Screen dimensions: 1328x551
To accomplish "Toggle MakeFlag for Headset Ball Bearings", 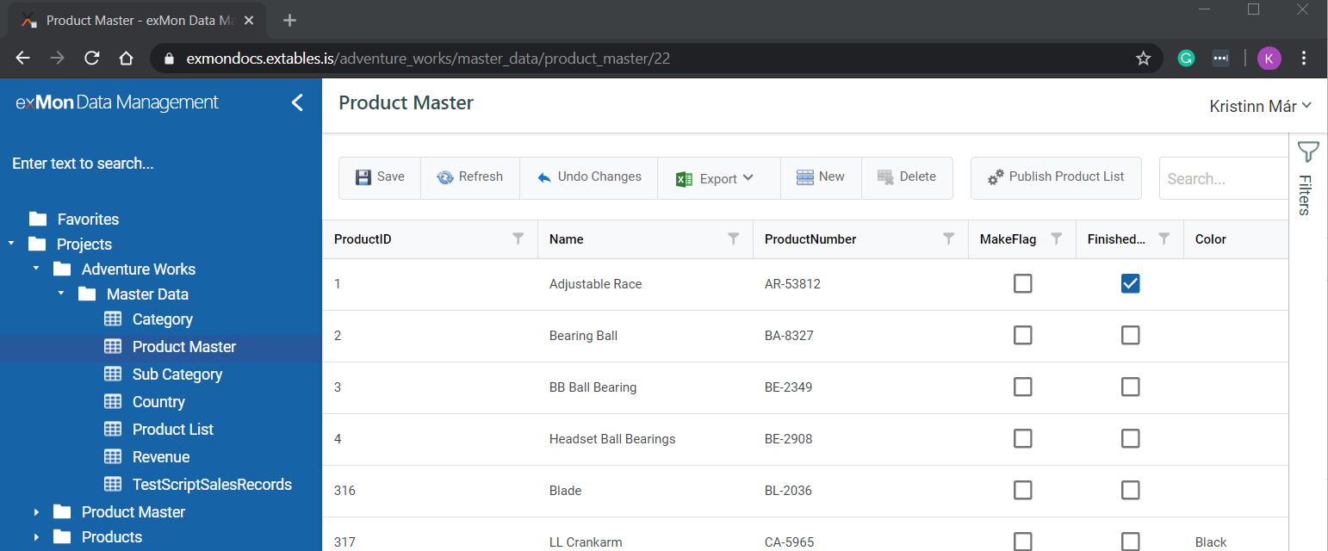I will pyautogui.click(x=1022, y=438).
